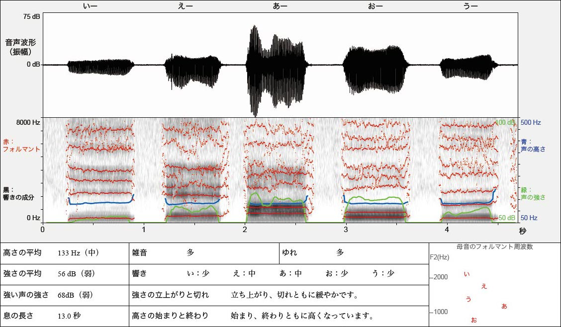Select the 2 second mark on the time axis
Image resolution: width=561 pixels, height=327 pixels.
[x=245, y=230]
